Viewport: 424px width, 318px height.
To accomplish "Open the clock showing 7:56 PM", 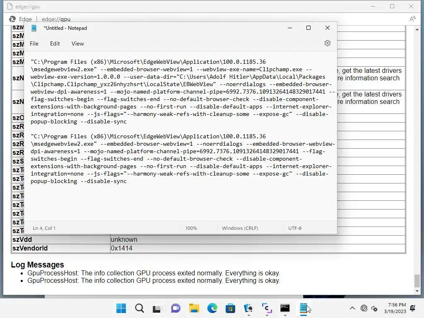I will click(395, 308).
